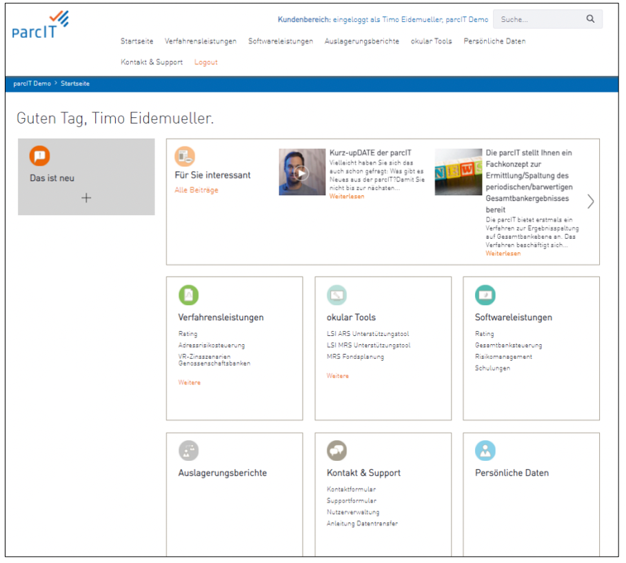Open the okular Tools tile heading

352,317
